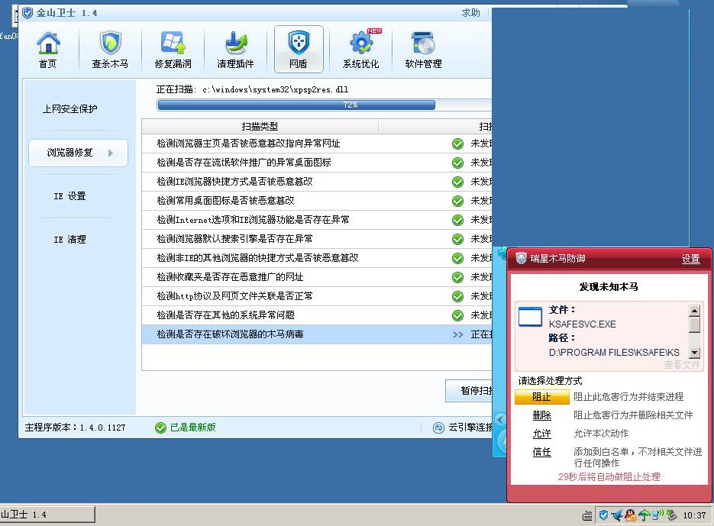
Task: Click the 扫描类型 column header
Action: (260, 127)
